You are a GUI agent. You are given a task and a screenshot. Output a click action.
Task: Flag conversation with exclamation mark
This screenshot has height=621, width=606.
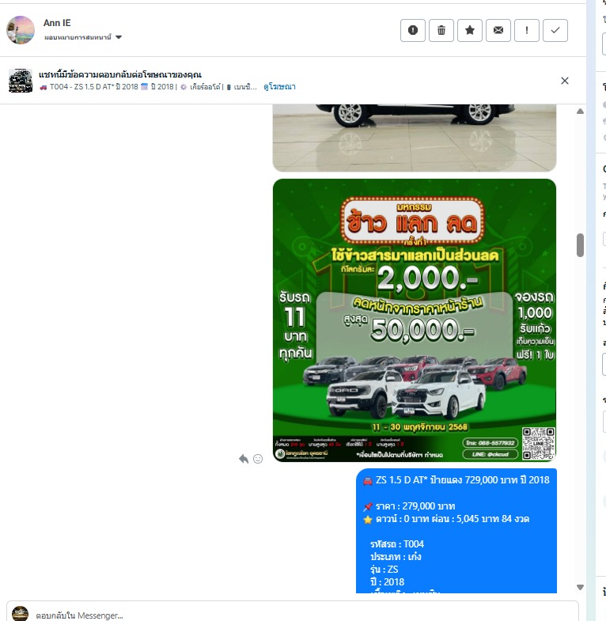(x=527, y=30)
